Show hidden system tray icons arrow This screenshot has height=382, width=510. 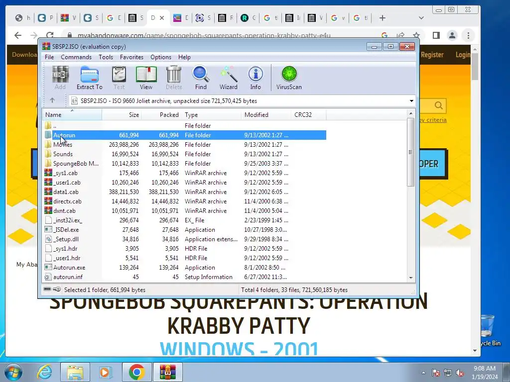coord(423,373)
